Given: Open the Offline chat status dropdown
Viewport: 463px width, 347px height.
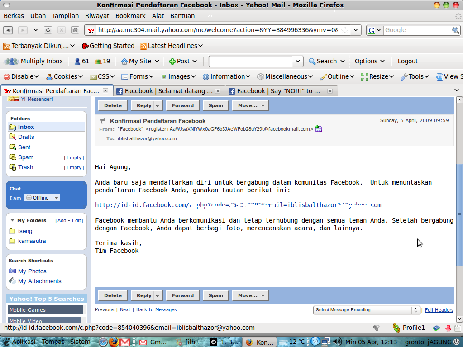Looking at the screenshot, I should point(43,198).
